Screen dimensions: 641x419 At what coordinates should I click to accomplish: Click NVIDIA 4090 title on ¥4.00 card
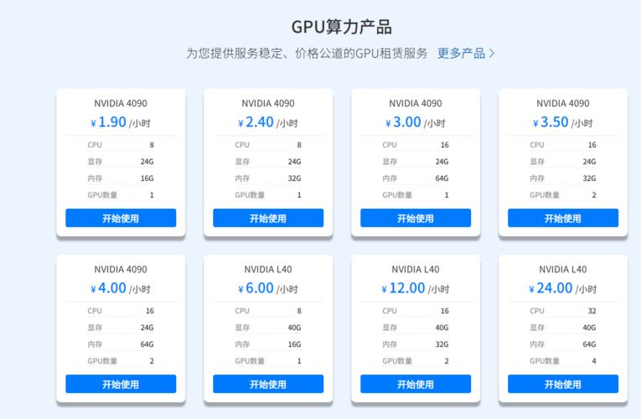[x=121, y=269]
